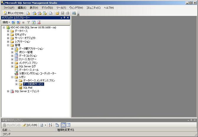Click the データ コレクション chart icon
The image size is (198, 137).
pyautogui.click(x=16, y=56)
